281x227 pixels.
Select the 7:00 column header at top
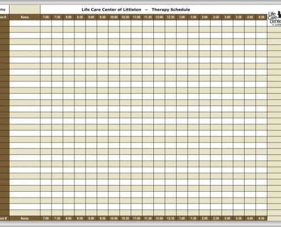click(x=46, y=17)
